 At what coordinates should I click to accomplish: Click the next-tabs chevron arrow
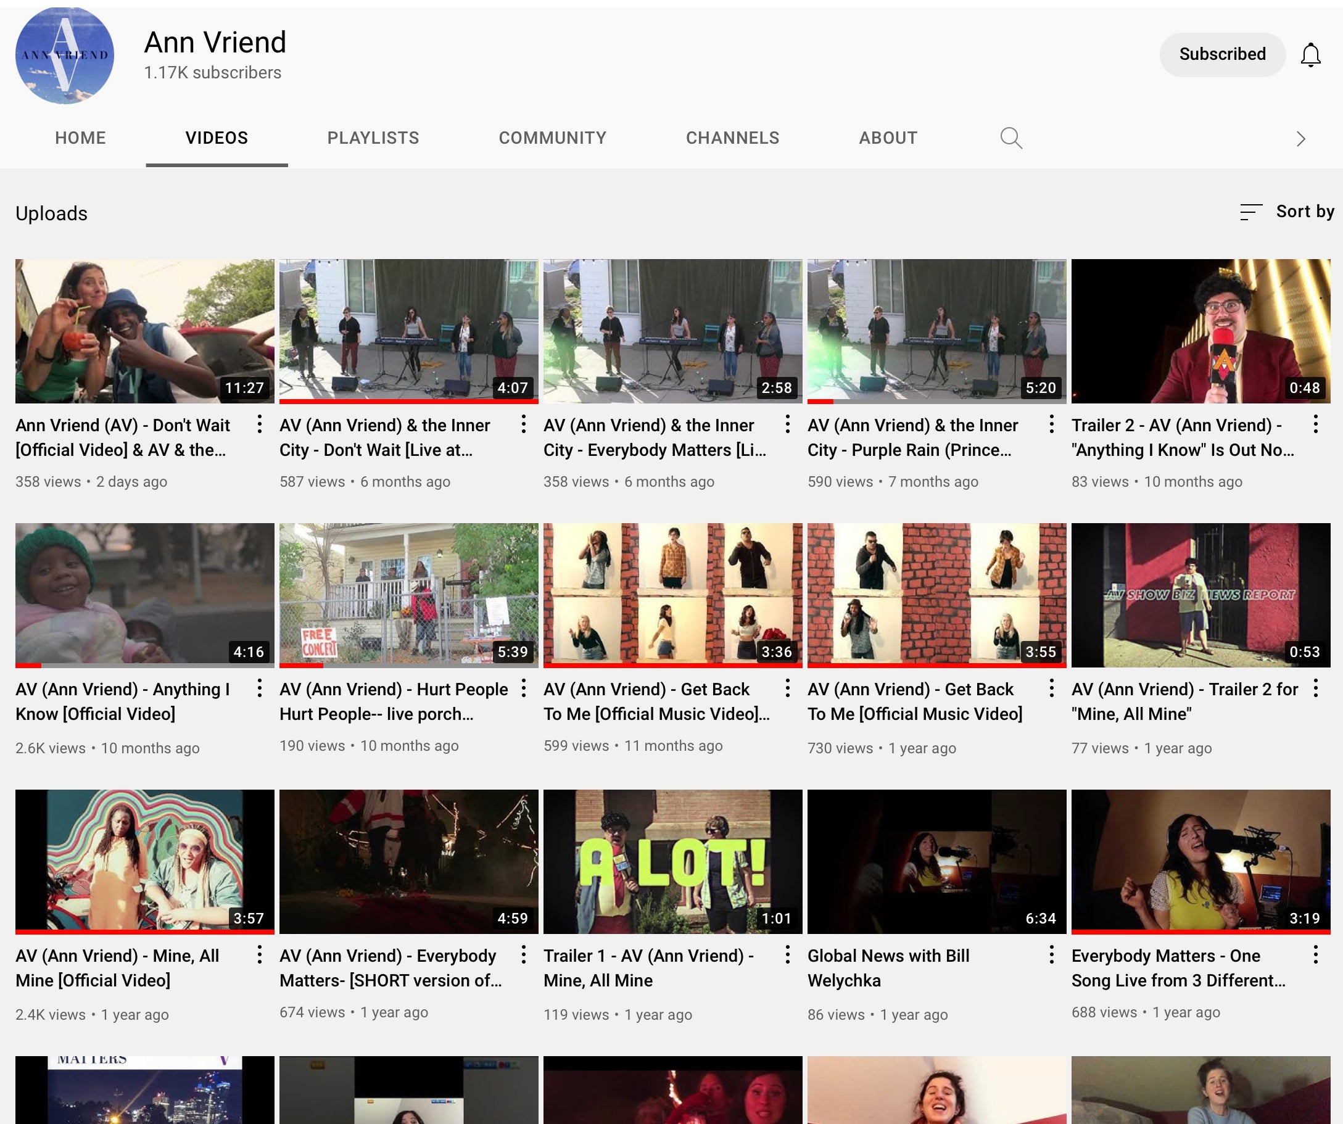click(x=1301, y=139)
